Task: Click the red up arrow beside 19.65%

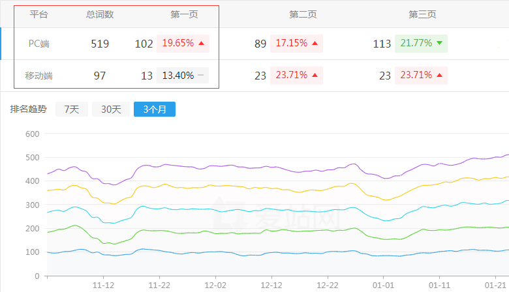Action: tap(202, 44)
